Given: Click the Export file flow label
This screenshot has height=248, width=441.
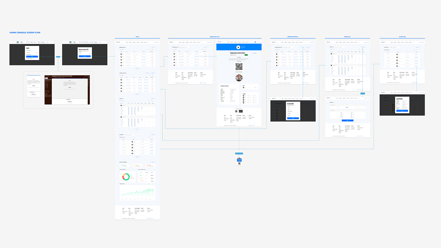Looking at the screenshot, I should pyautogui.click(x=363, y=93).
